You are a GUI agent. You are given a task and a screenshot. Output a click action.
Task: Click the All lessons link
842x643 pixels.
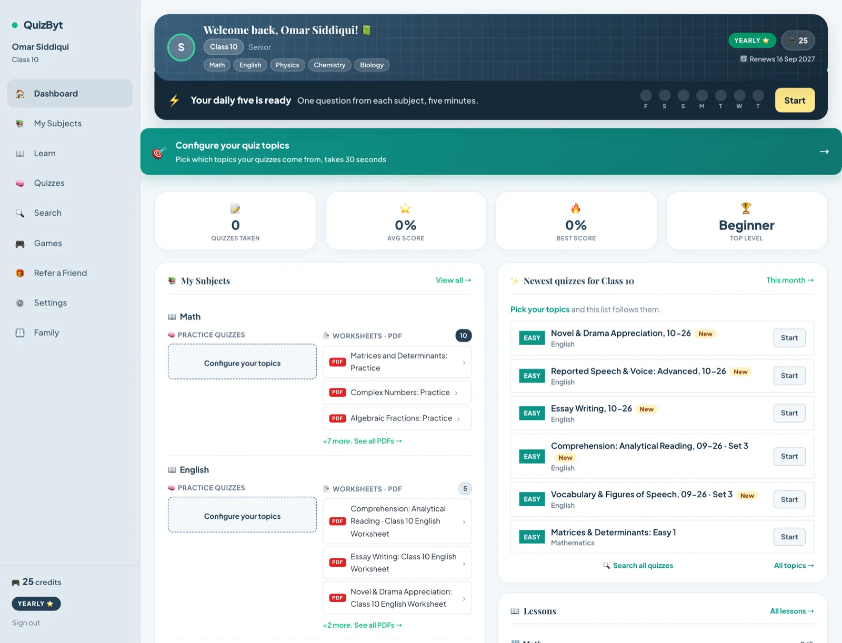click(792, 611)
